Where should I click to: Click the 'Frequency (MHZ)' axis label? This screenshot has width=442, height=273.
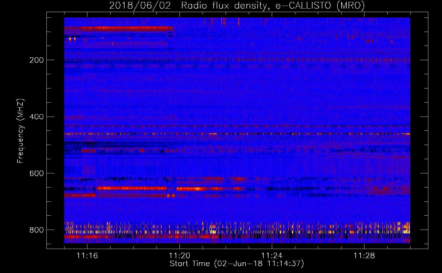pos(20,131)
